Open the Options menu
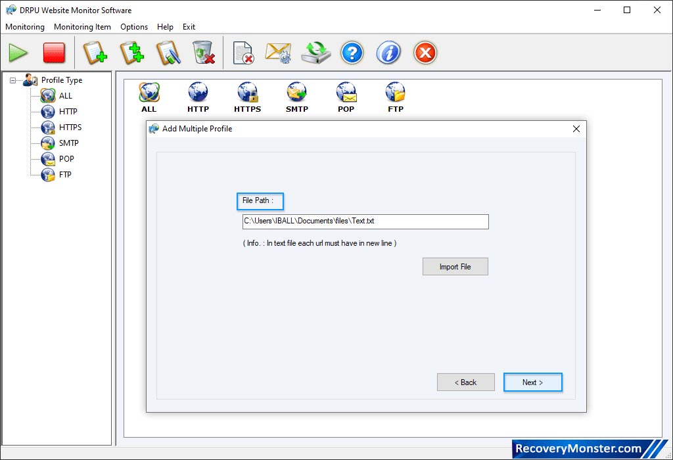This screenshot has width=673, height=460. 134,27
